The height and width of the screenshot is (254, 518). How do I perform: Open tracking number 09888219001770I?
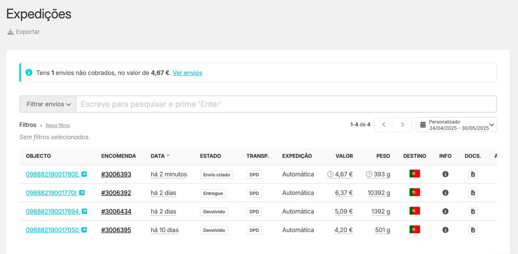[x=51, y=193]
